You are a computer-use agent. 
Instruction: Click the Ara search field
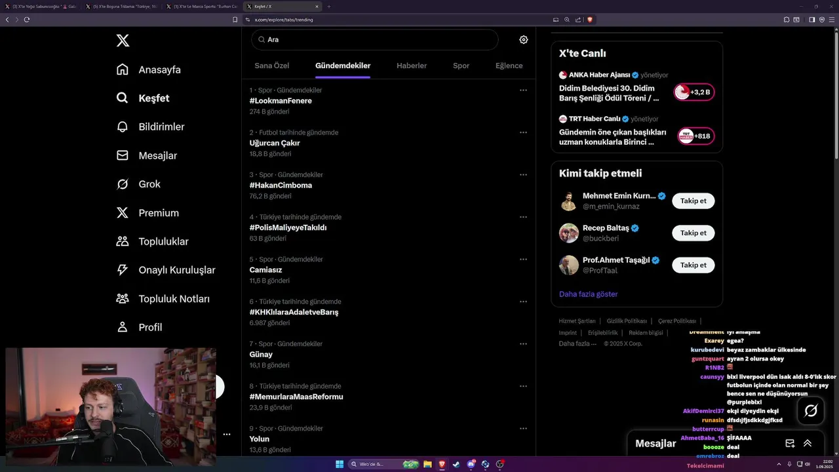click(375, 39)
